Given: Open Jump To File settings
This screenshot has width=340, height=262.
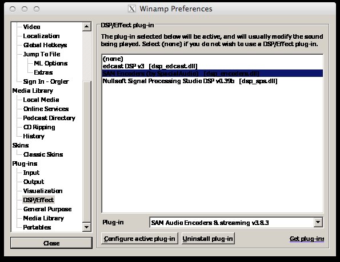Looking at the screenshot, I should point(42,54).
